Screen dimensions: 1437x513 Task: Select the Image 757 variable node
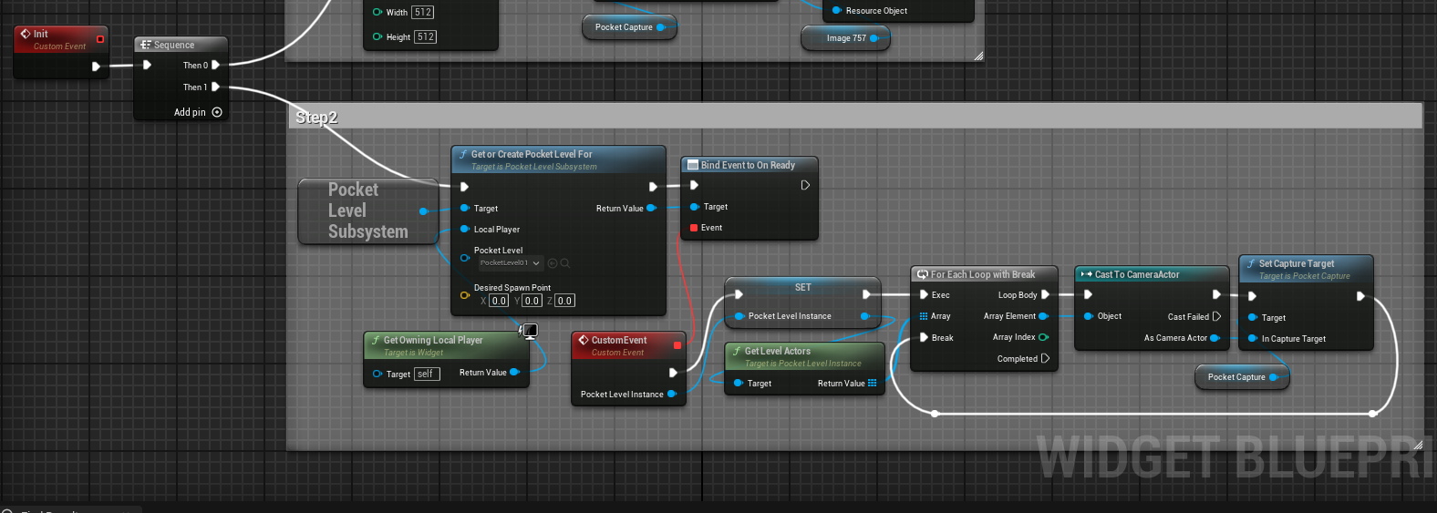coord(845,38)
